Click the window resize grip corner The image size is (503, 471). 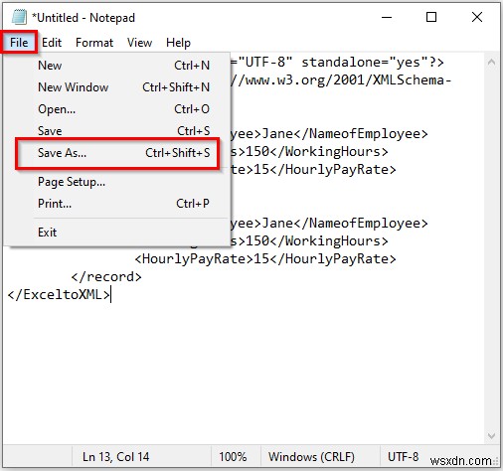[x=496, y=462]
